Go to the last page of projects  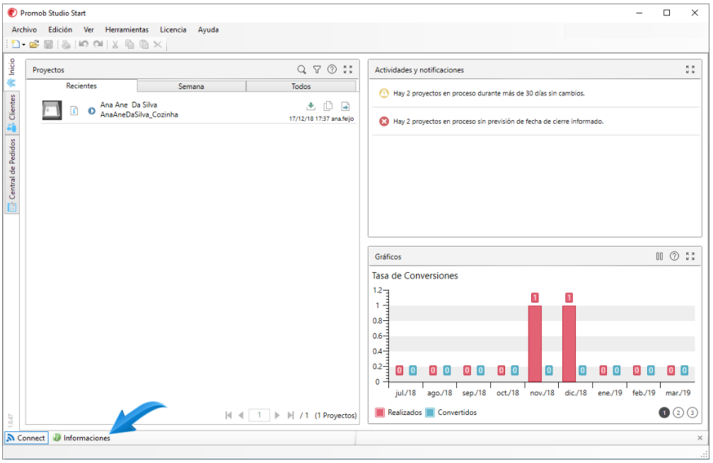tap(290, 416)
